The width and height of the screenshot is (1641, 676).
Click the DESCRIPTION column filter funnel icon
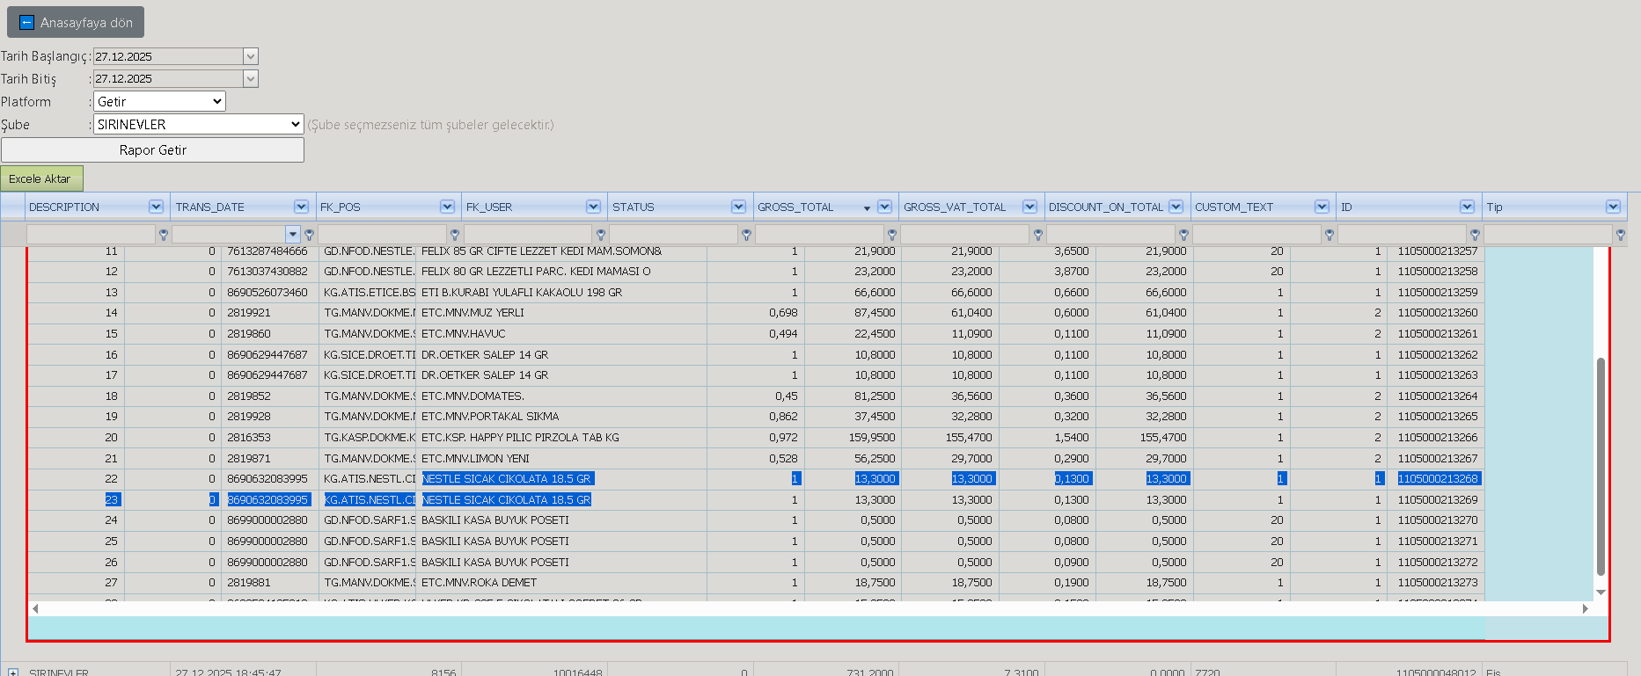(163, 235)
